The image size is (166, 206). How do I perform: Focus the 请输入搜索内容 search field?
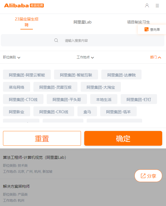pyautogui.click(x=83, y=40)
